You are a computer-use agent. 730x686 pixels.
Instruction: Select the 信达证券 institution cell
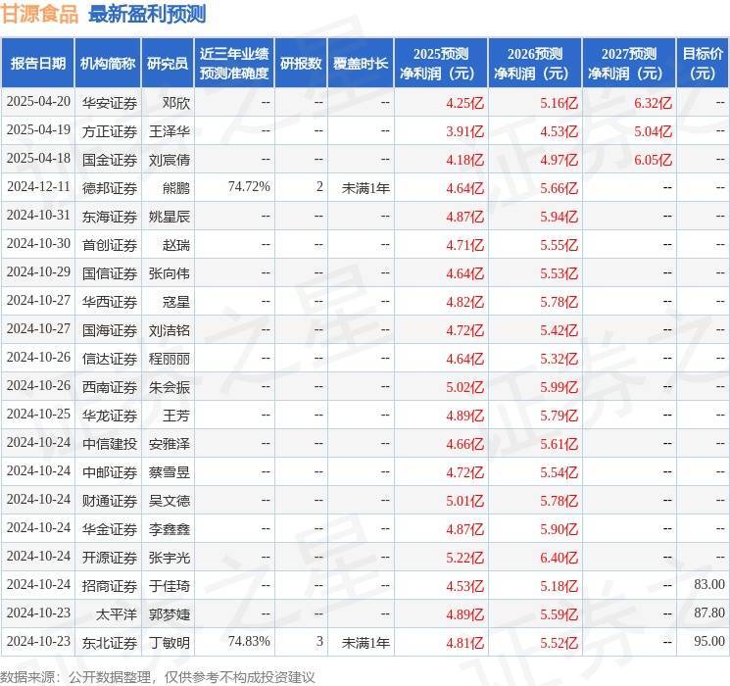(110, 359)
